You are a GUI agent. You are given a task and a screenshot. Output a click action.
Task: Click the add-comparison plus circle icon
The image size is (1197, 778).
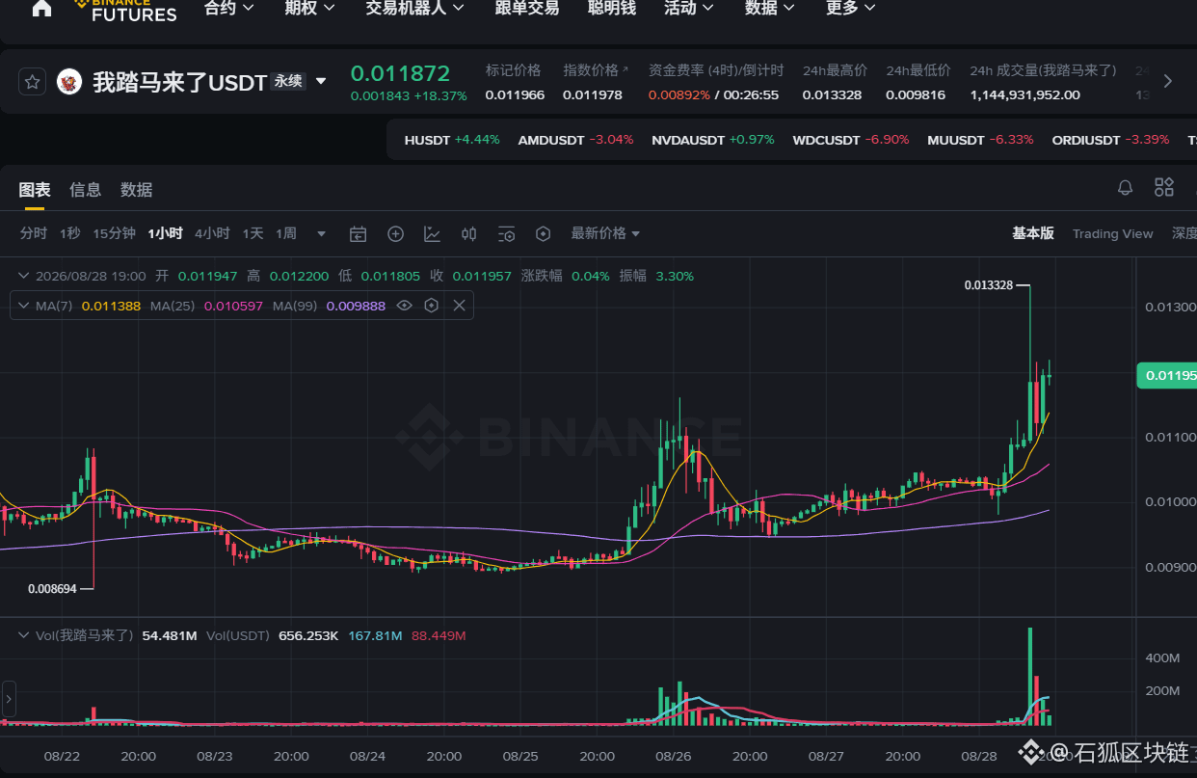click(x=395, y=234)
